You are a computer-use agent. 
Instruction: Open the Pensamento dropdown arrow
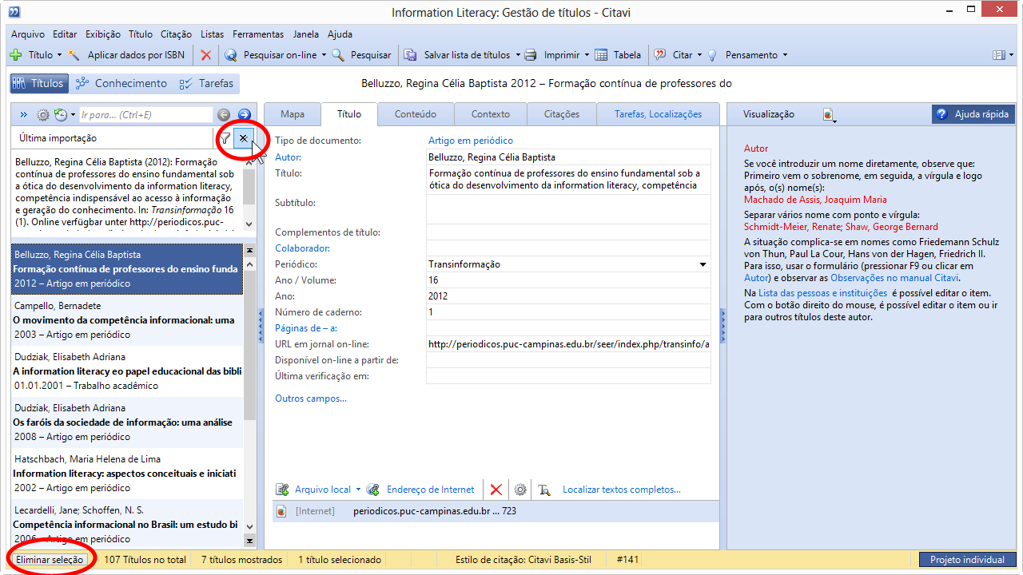785,55
